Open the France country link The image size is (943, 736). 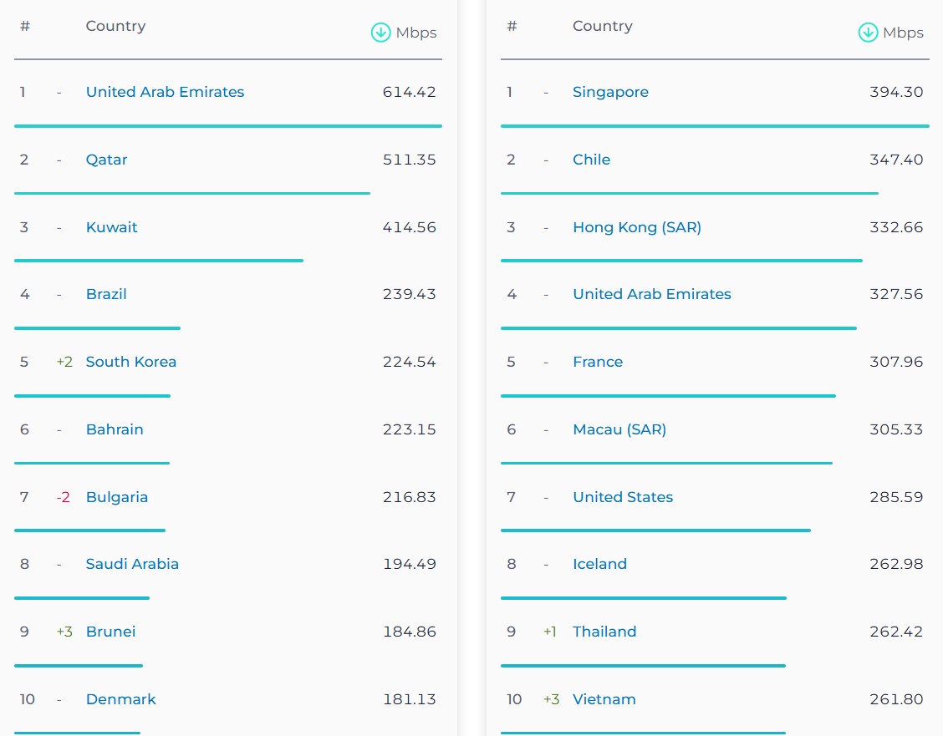tap(598, 362)
